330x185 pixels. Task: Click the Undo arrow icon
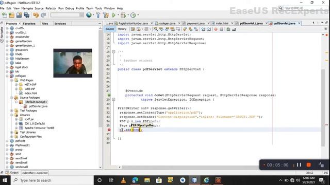point(36,15)
